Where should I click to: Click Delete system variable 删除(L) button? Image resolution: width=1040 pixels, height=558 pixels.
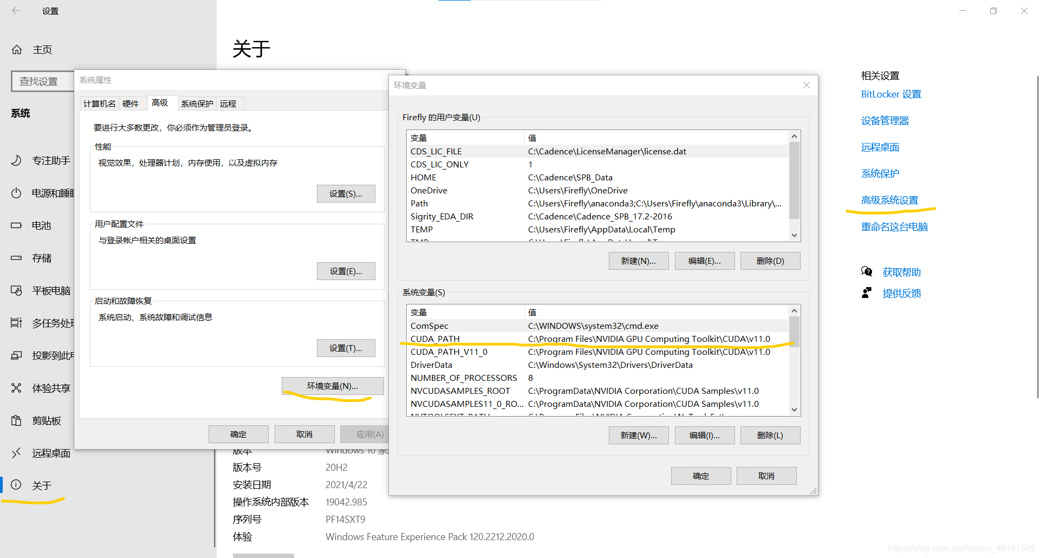(770, 435)
